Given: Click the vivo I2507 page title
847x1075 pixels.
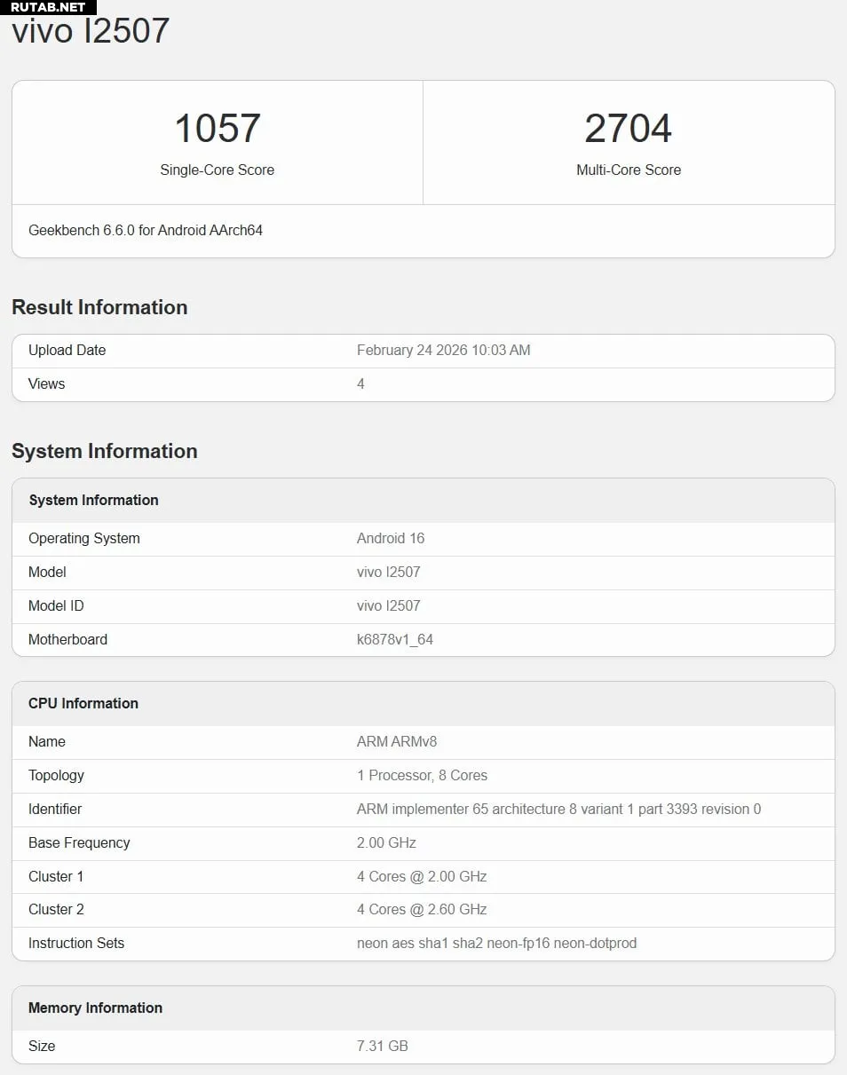Looking at the screenshot, I should click(x=91, y=32).
